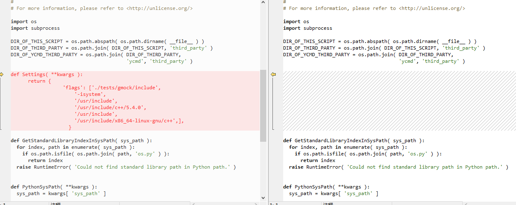516x205 pixels.
Task: Select the 'def Settings' line in left pane
Action: pyautogui.click(x=47, y=74)
